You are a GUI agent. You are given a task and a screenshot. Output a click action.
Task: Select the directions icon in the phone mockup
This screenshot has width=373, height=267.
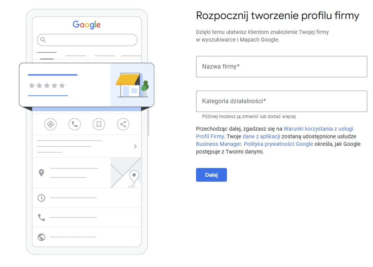click(x=50, y=124)
